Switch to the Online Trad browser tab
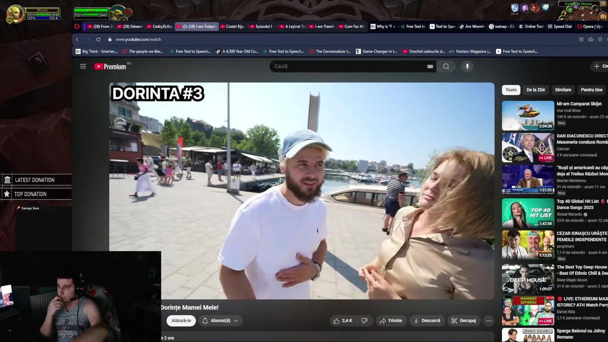This screenshot has height=342, width=608. [x=531, y=27]
